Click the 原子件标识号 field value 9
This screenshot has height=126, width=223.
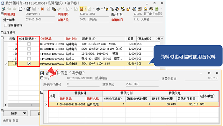(83, 84)
